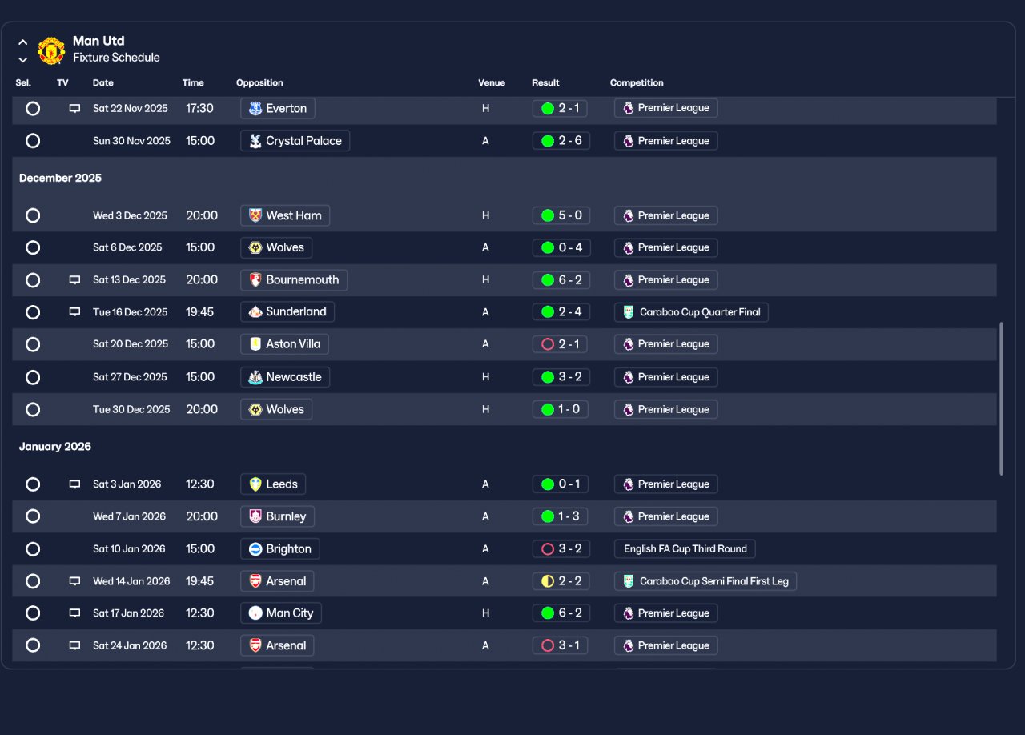Click the January 2026 month heading
Viewport: 1025px width, 735px height.
click(x=55, y=447)
